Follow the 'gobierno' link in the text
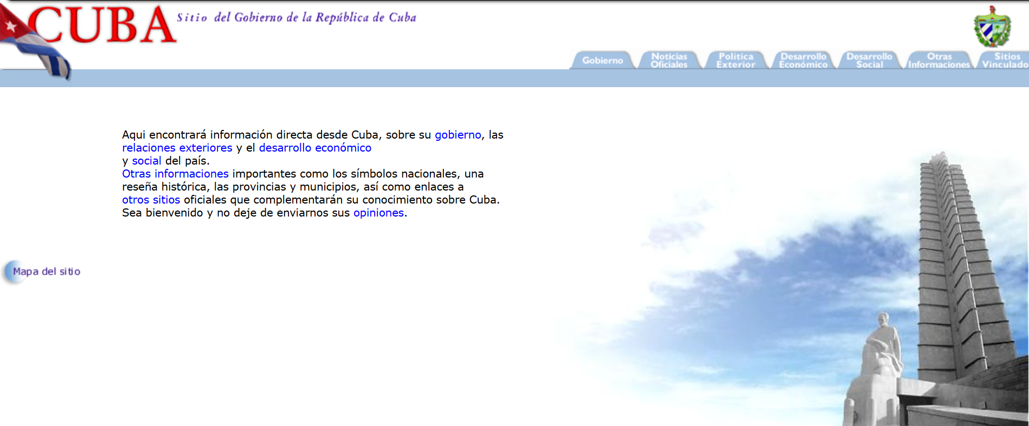Screen dimensions: 1029x426 458,135
